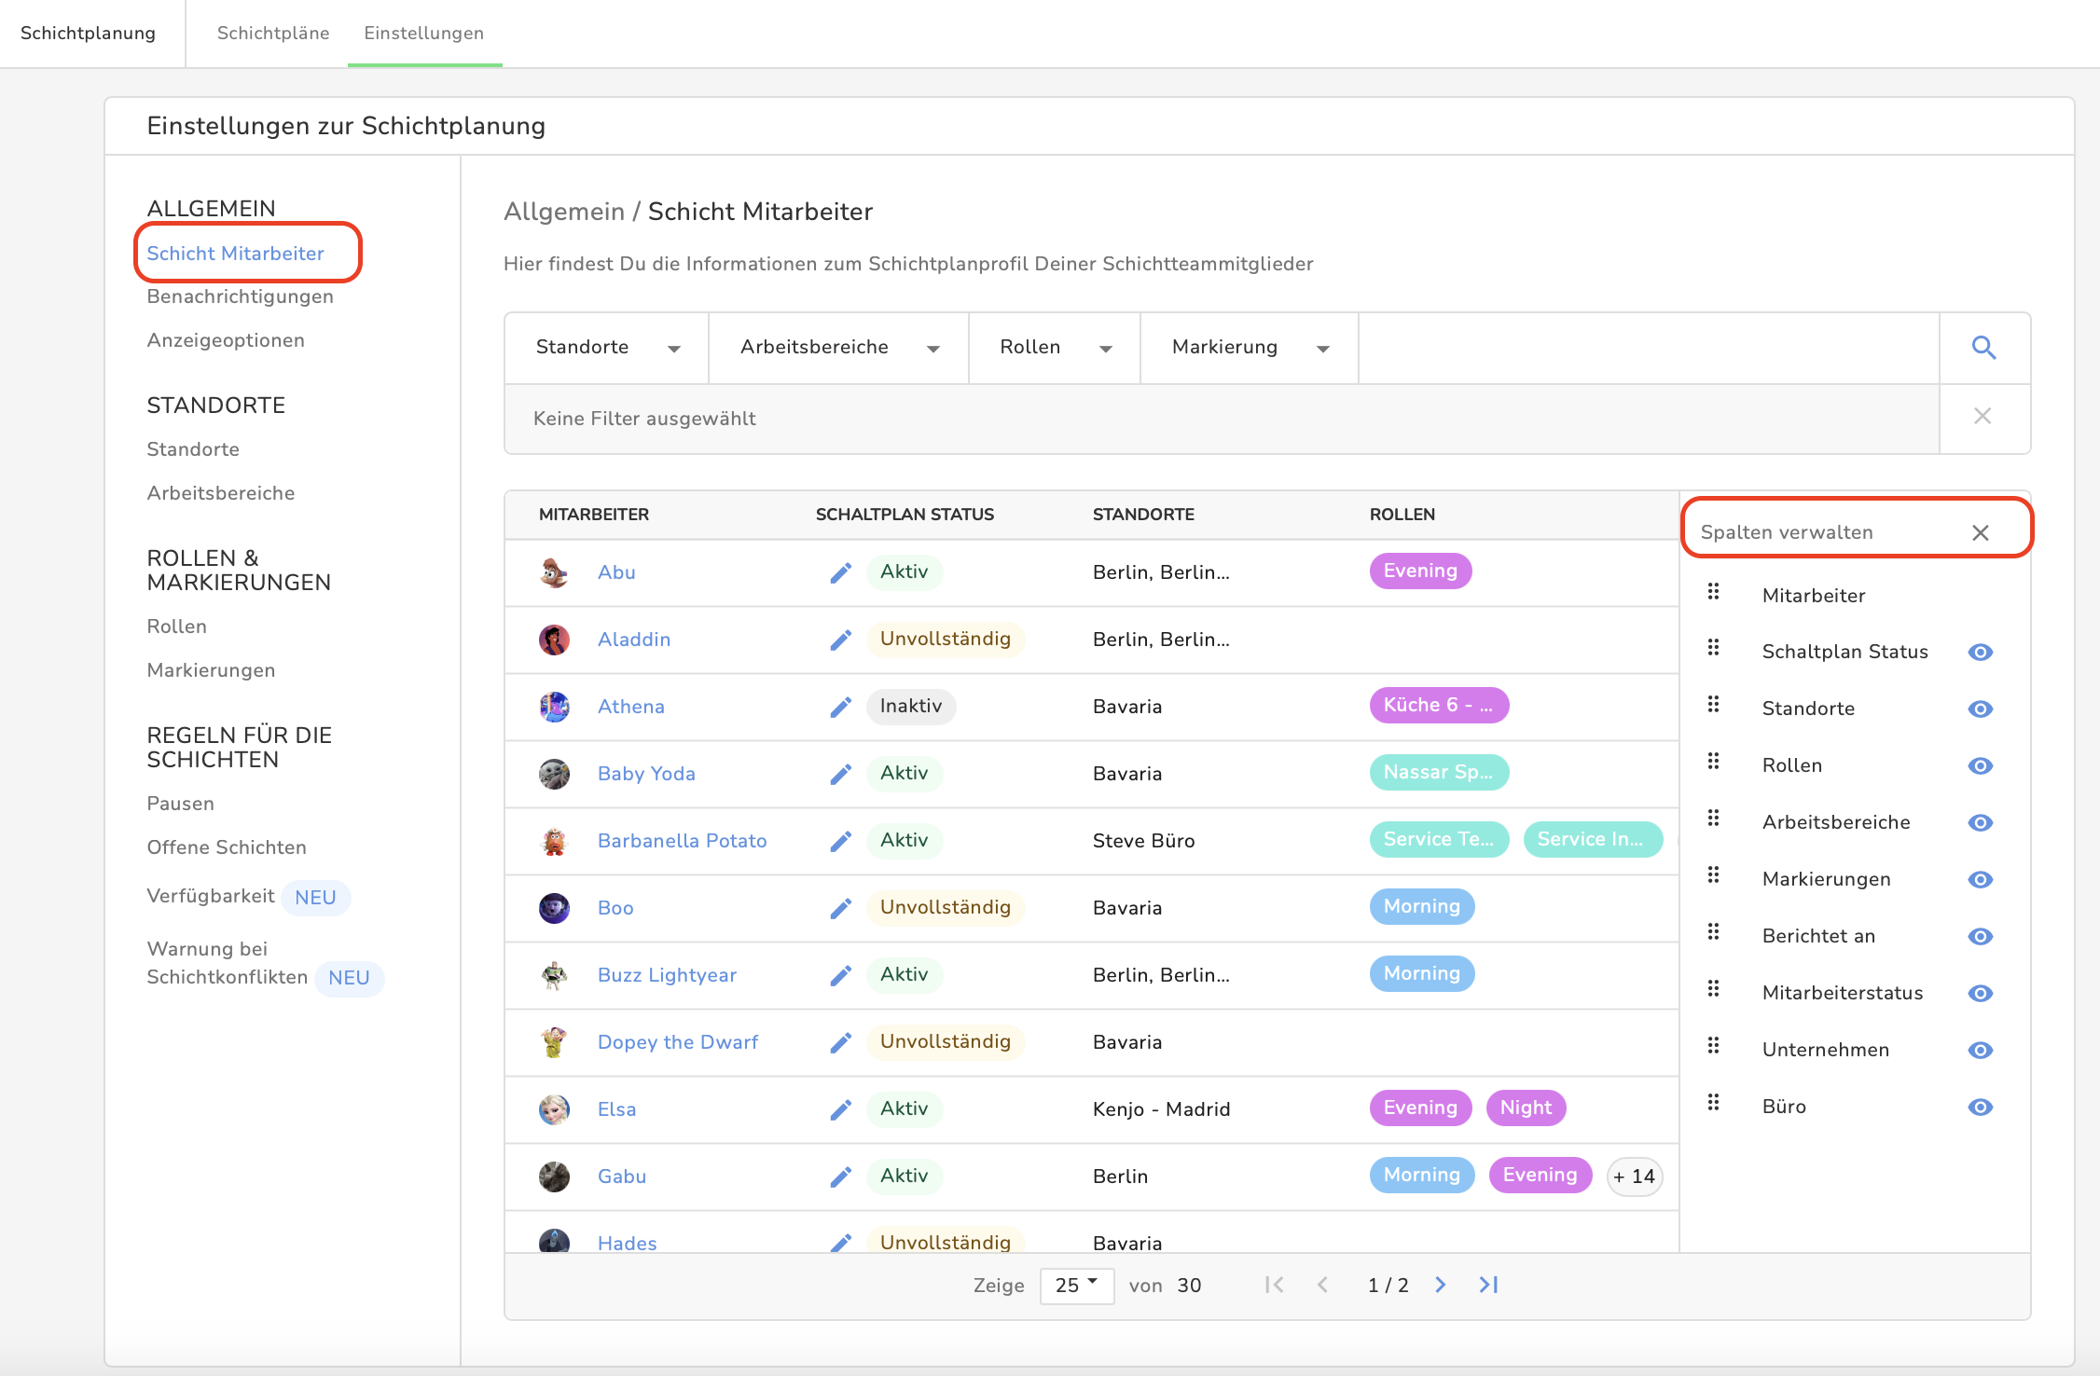This screenshot has width=2100, height=1376.
Task: Click pencil edit icon for Athena's status
Action: (x=840, y=707)
